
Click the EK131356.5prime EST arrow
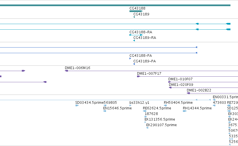tap(145, 122)
